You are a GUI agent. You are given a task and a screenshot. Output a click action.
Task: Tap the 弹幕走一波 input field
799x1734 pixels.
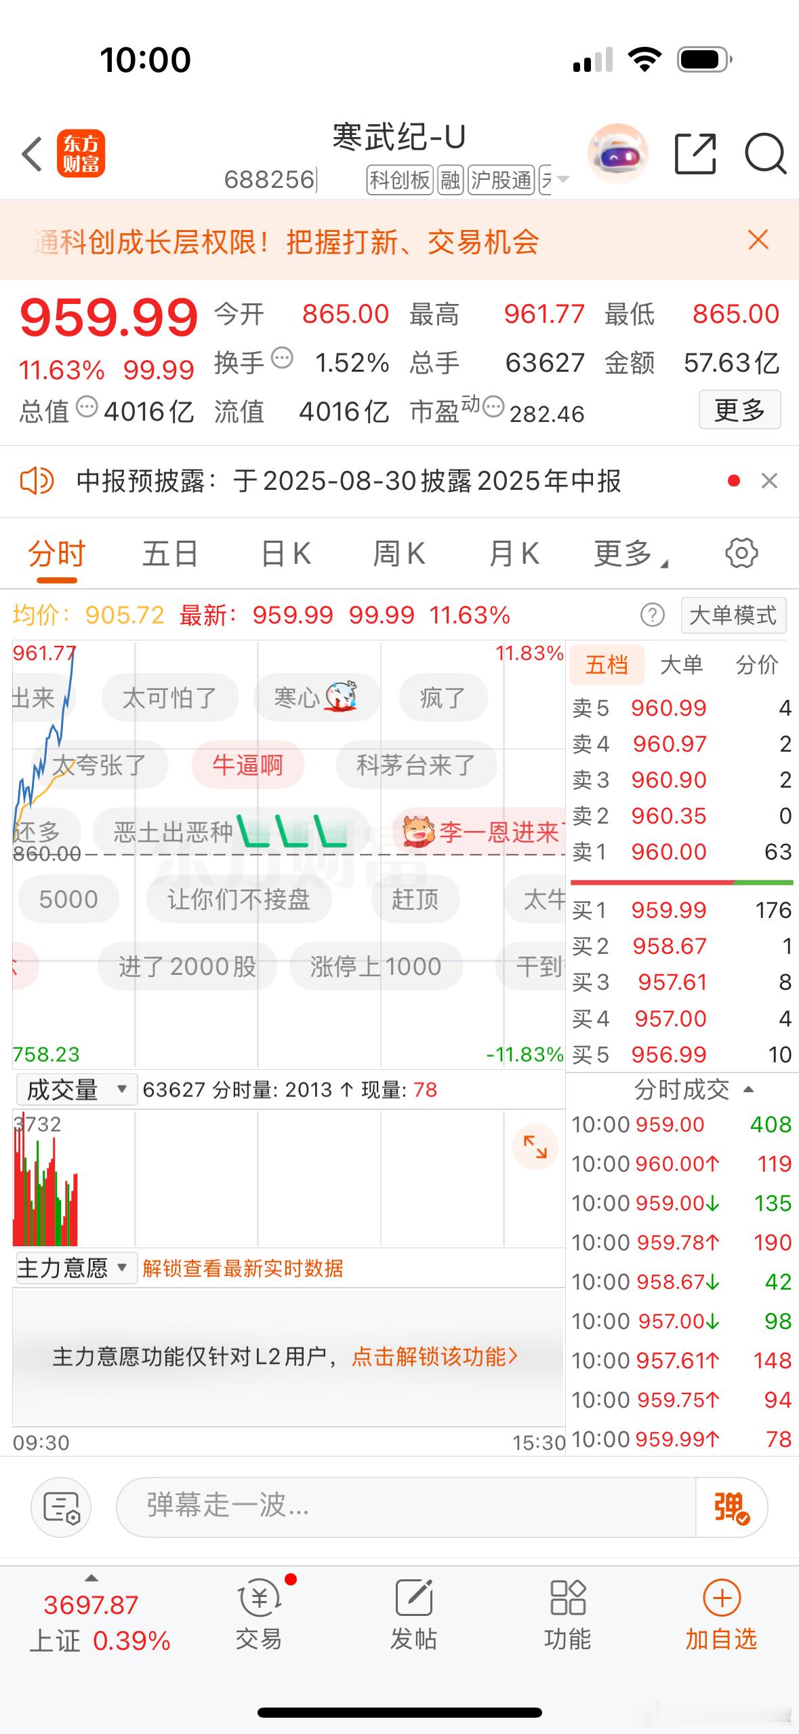[x=407, y=1507]
